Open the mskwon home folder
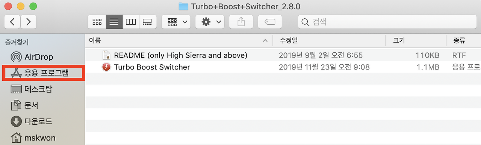The height and width of the screenshot is (145, 481). click(40, 138)
